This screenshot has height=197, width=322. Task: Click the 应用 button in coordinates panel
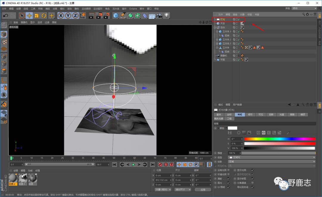click(203, 190)
